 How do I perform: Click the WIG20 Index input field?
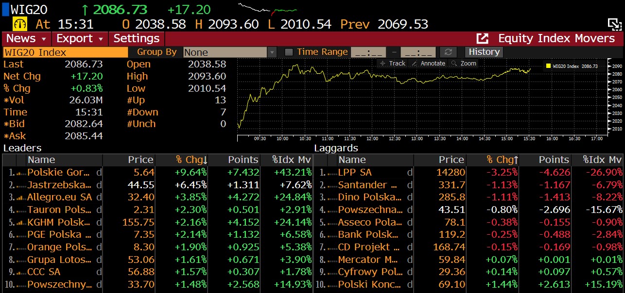[66, 52]
